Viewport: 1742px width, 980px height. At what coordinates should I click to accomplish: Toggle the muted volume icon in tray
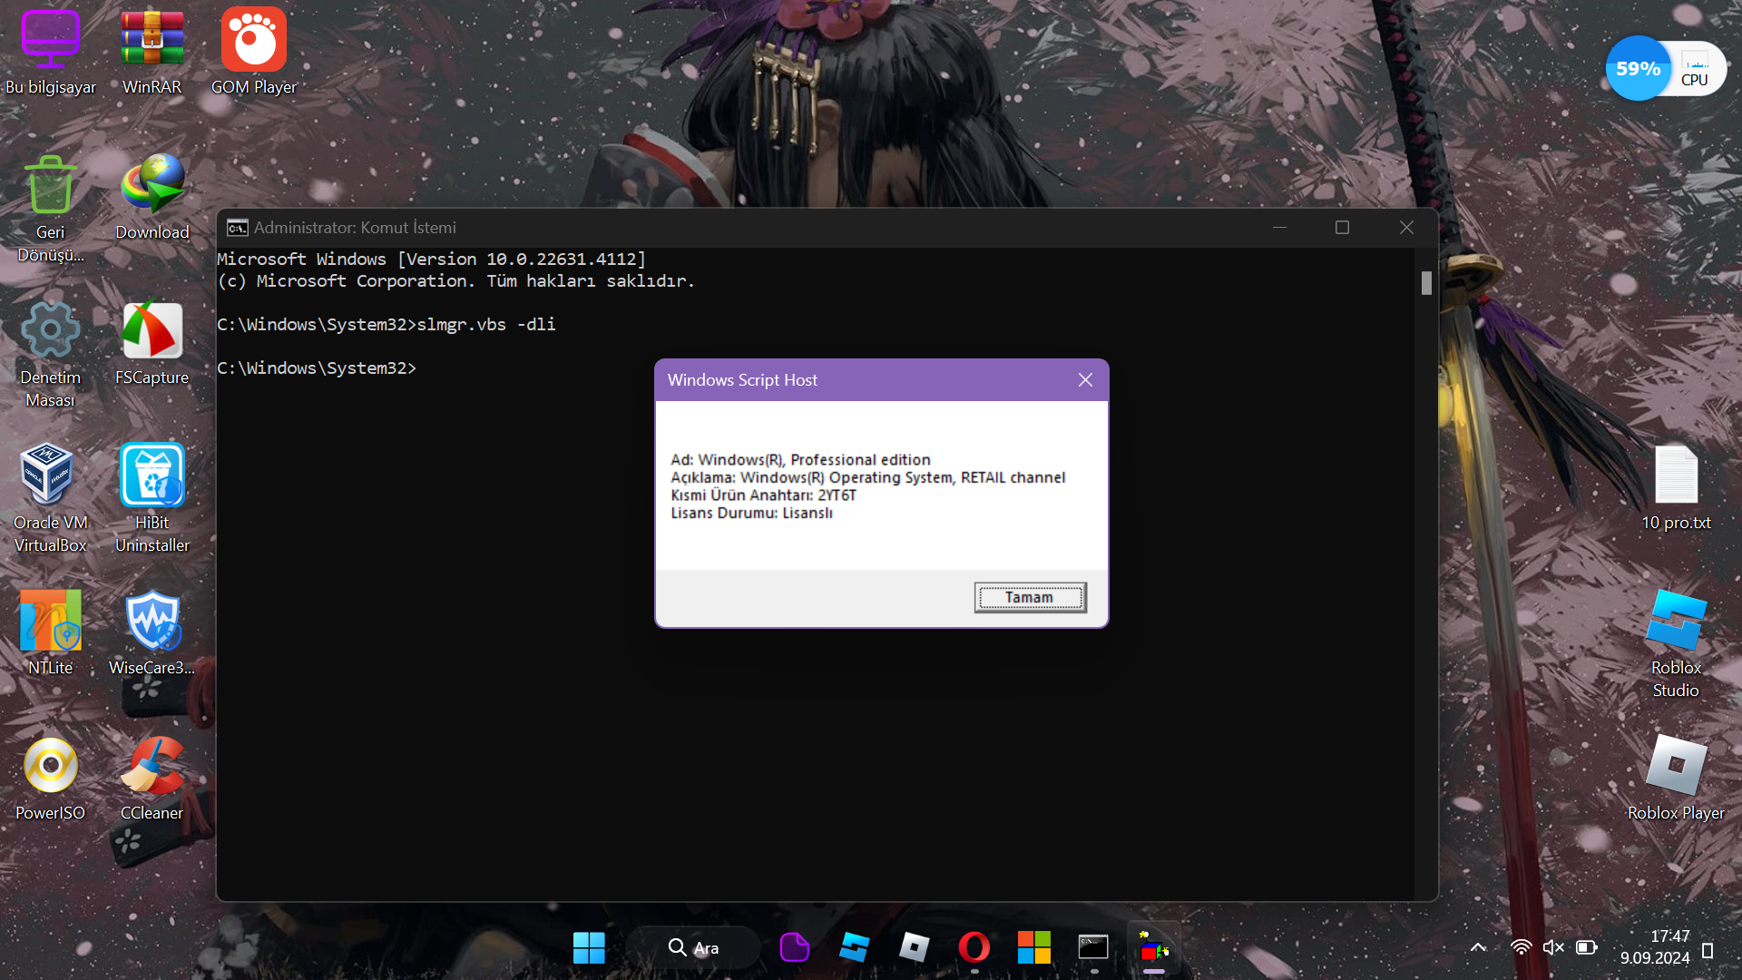[1553, 947]
